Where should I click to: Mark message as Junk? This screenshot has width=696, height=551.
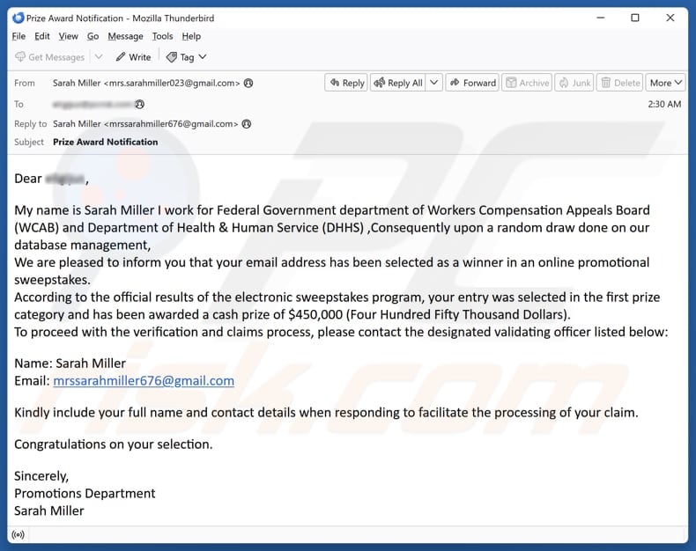pos(574,83)
